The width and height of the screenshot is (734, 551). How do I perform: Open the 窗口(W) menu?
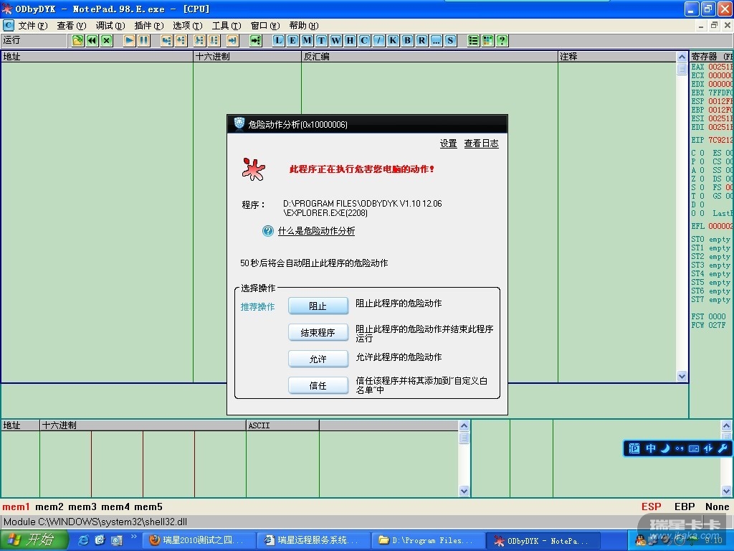click(265, 26)
